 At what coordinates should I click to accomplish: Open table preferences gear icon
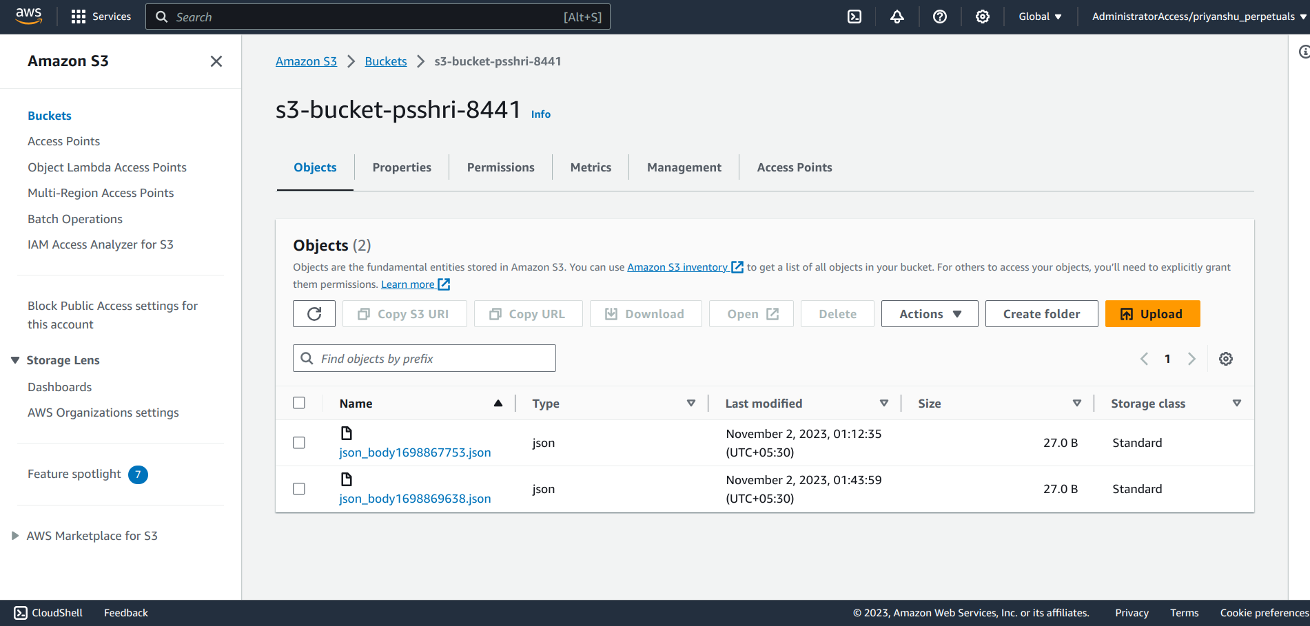(x=1226, y=359)
